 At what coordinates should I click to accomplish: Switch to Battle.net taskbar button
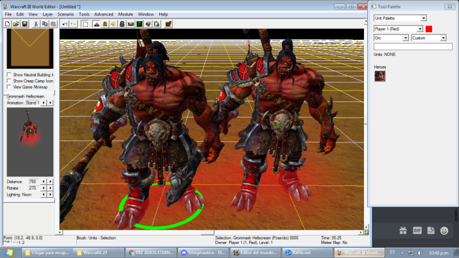tap(307, 252)
